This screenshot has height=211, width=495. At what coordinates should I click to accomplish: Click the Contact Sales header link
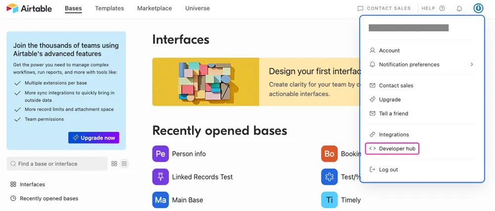click(389, 8)
